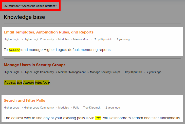
Task: Click 'Higher Logic Community' breadcrumb under Email Templates
Action: click(39, 39)
